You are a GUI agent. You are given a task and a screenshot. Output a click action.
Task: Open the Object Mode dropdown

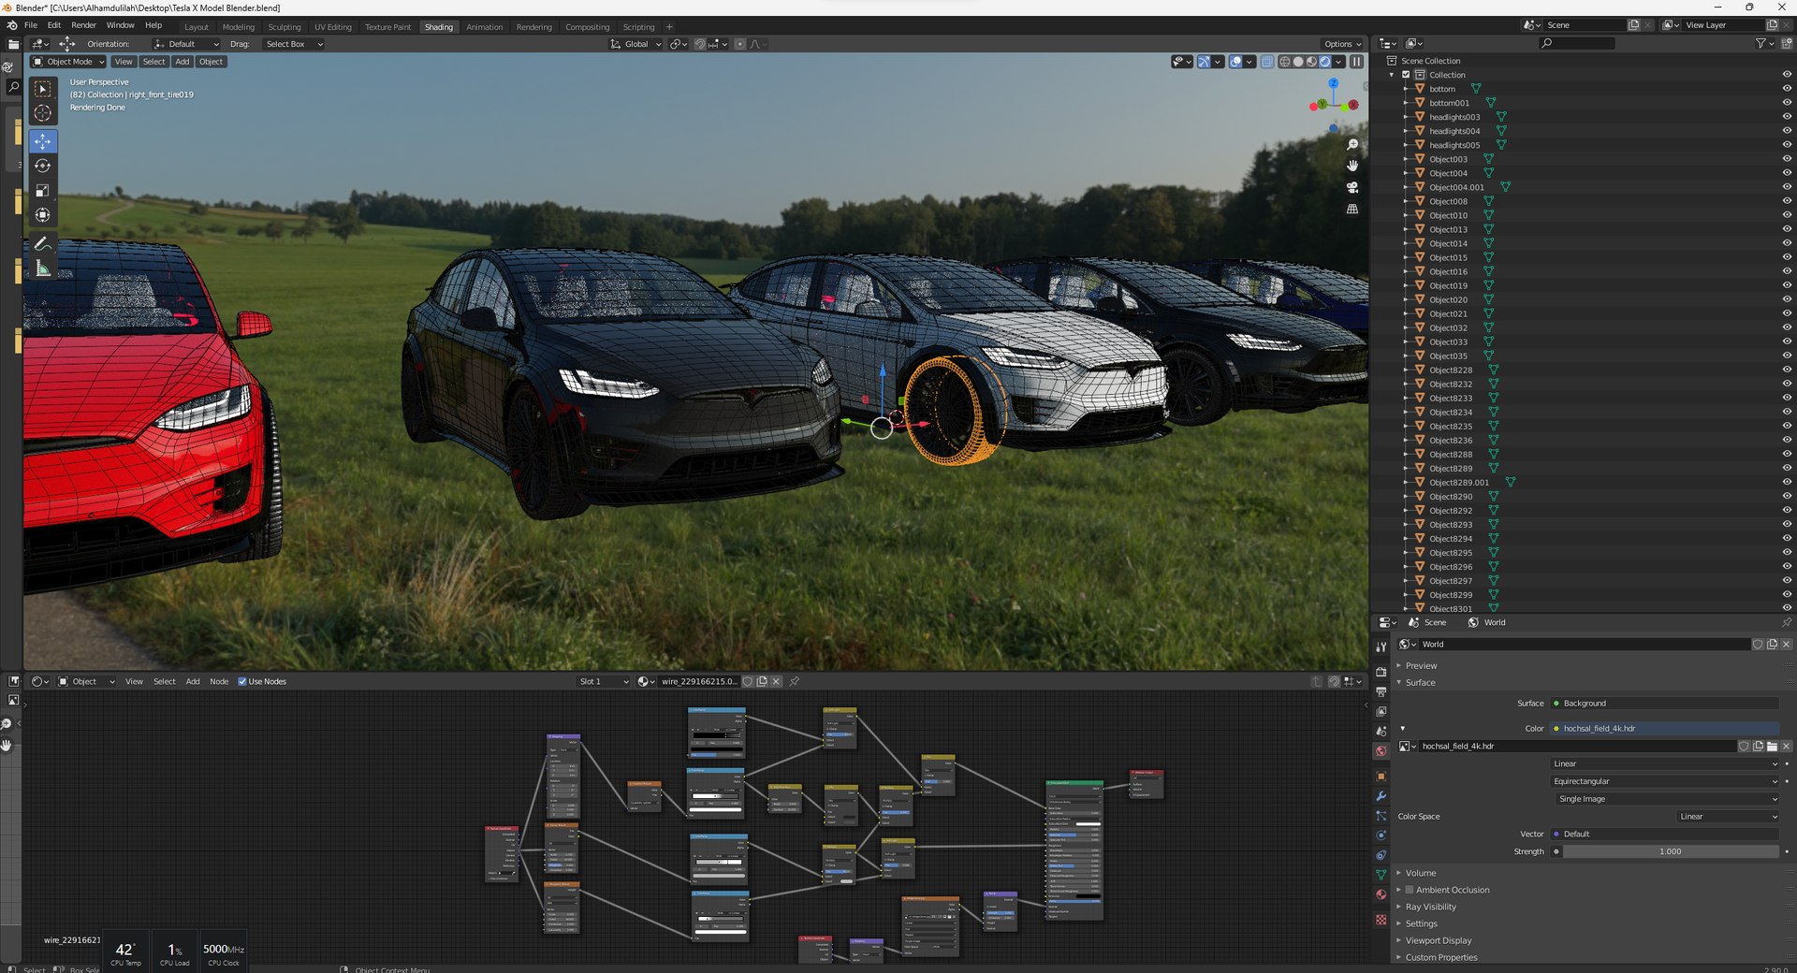pos(68,62)
